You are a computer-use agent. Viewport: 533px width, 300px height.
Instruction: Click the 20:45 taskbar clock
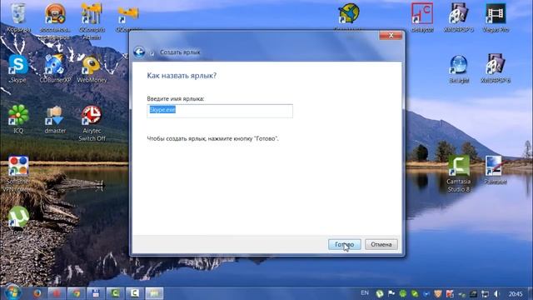tap(516, 293)
